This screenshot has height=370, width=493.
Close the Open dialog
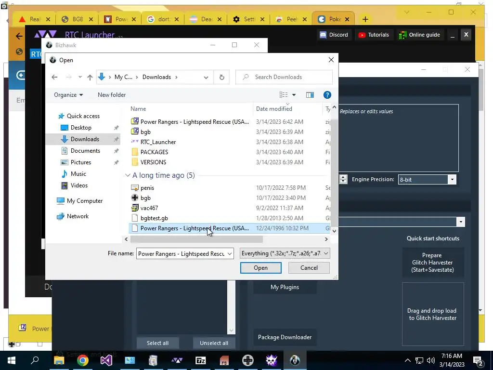point(331,60)
